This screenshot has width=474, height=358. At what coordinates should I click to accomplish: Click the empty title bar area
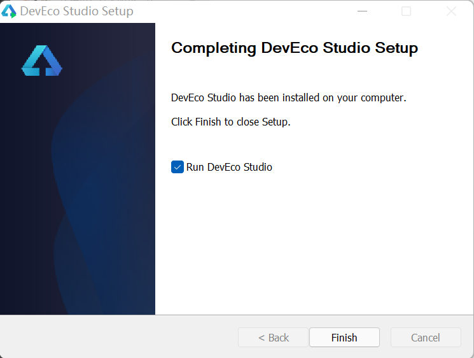tap(242, 11)
